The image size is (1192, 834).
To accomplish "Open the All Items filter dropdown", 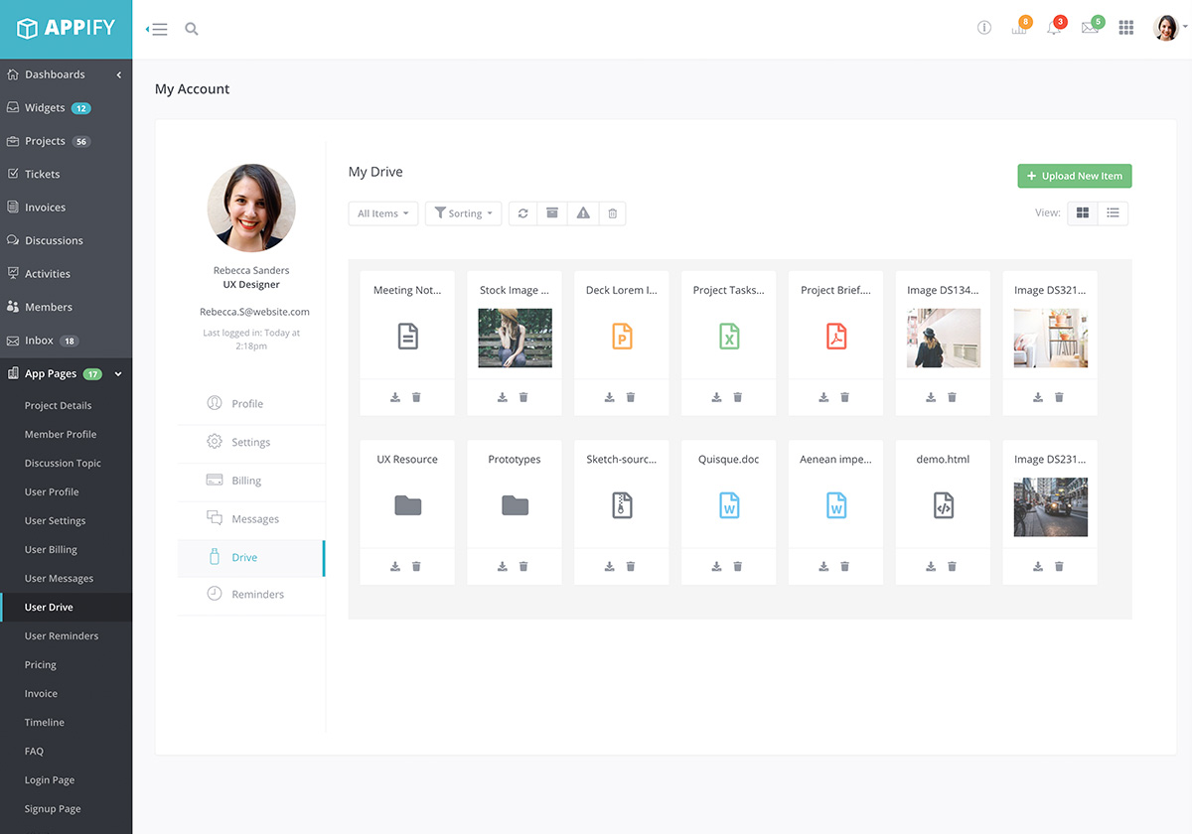I will point(382,213).
